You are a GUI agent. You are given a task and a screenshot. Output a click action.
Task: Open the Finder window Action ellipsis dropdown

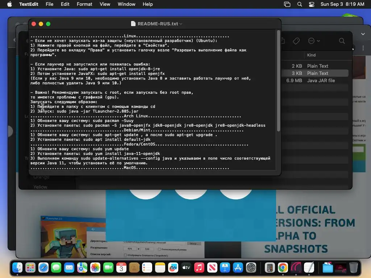pyautogui.click(x=314, y=41)
